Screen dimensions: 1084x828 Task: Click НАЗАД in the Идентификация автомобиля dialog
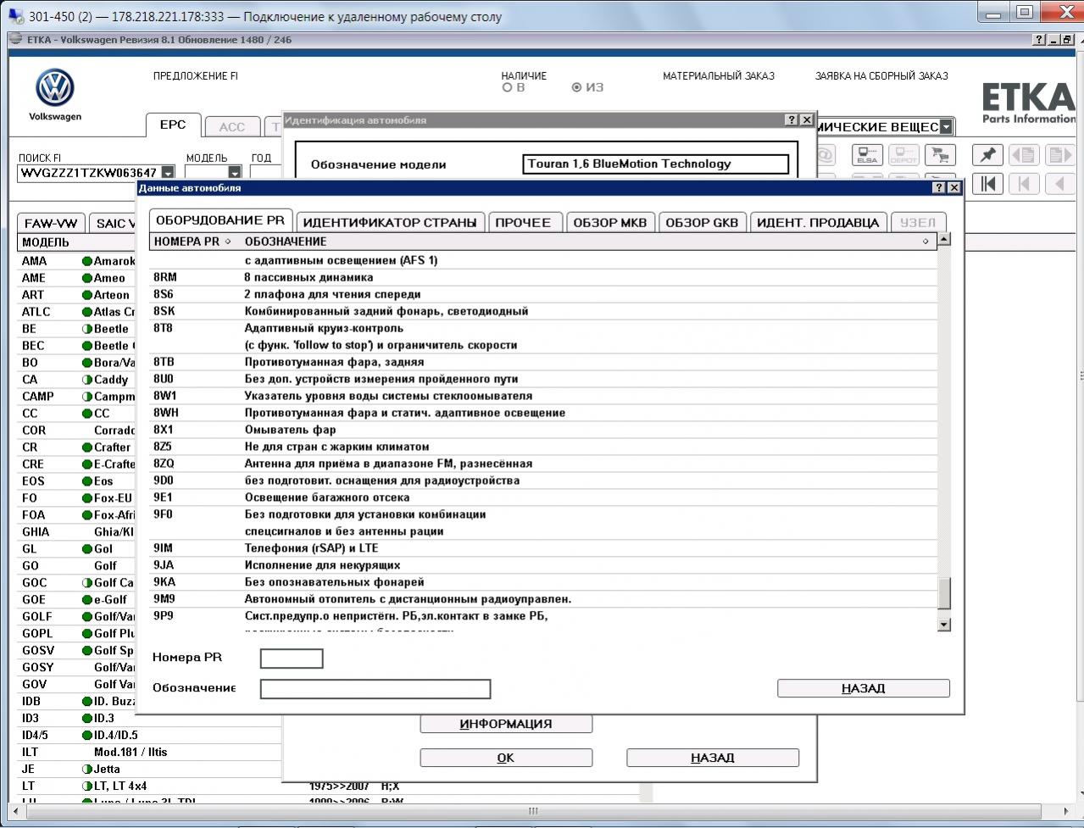click(x=713, y=758)
